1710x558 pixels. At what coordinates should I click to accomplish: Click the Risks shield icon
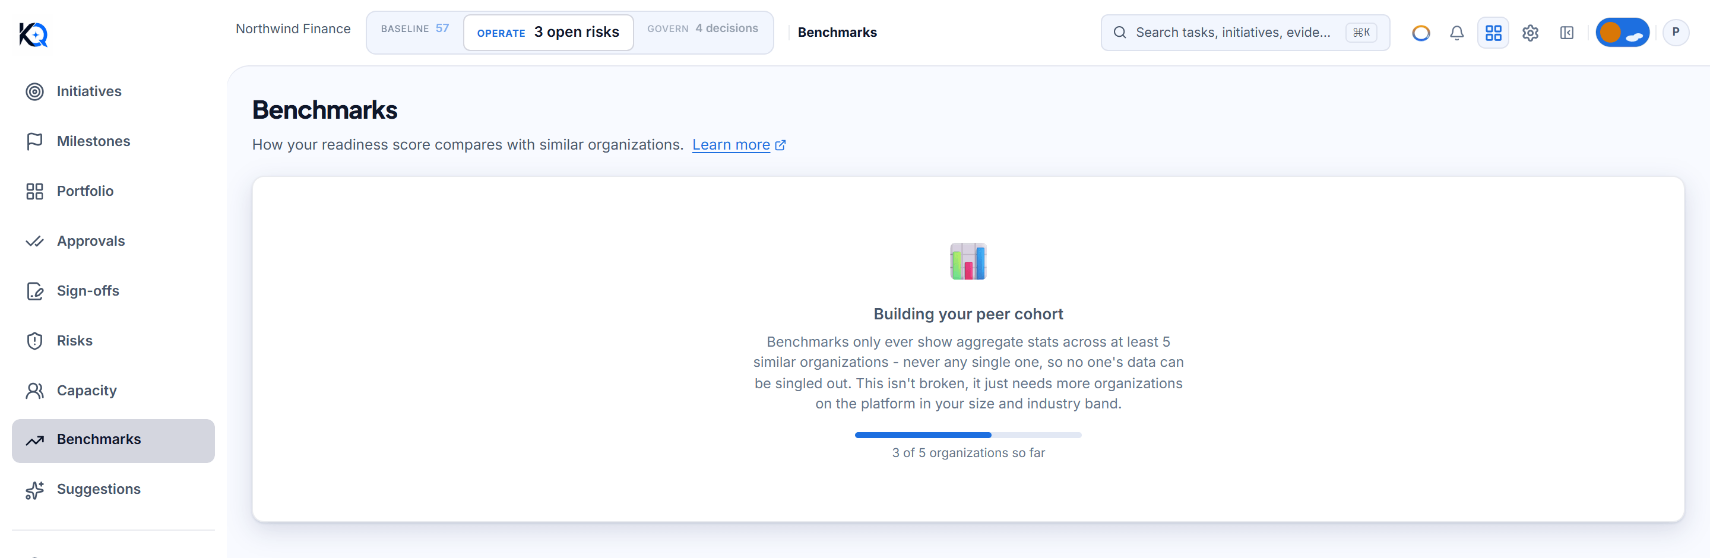click(34, 341)
